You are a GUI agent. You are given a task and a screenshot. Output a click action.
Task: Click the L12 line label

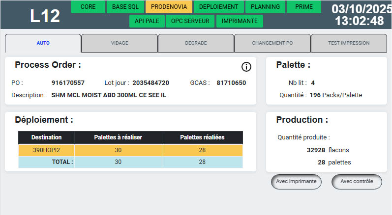click(x=45, y=16)
